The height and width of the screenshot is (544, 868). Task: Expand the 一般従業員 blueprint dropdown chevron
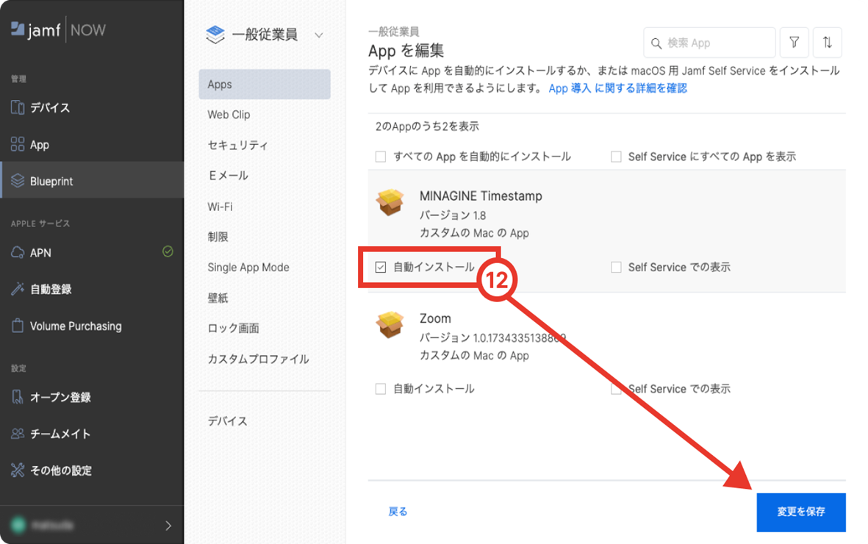[319, 35]
